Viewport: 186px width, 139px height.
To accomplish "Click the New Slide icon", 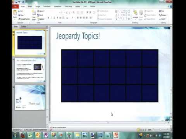I will tap(34, 15).
